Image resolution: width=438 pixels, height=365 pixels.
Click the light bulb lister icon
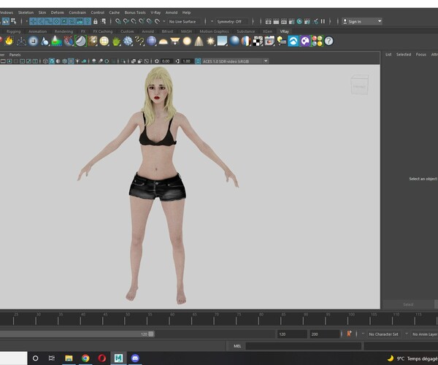click(x=282, y=42)
